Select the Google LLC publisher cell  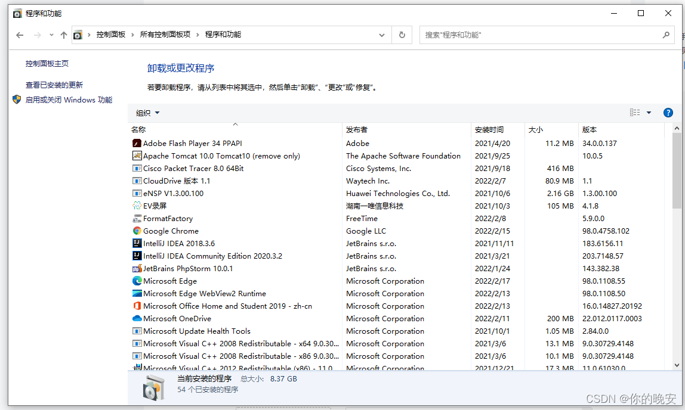[366, 231]
